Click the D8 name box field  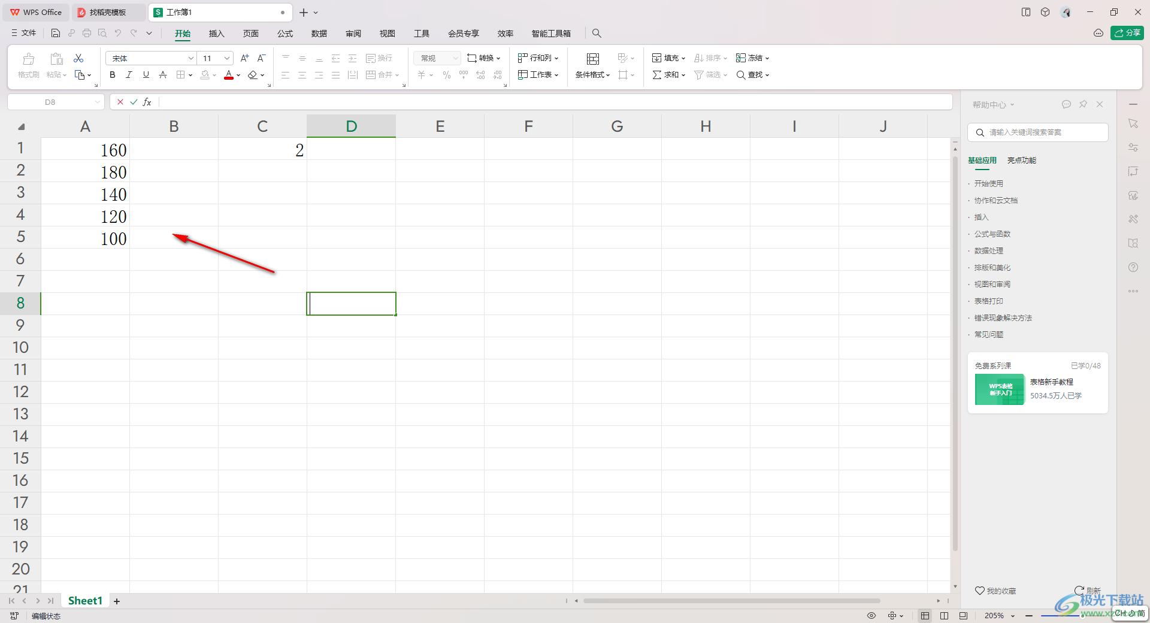[x=51, y=102]
